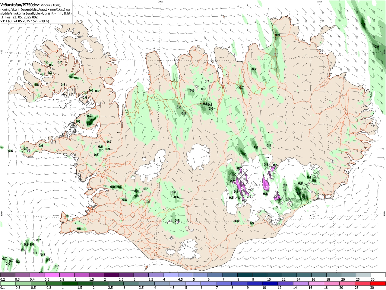
Task: Select the white swatch ending the snow legend
Action: point(378,275)
